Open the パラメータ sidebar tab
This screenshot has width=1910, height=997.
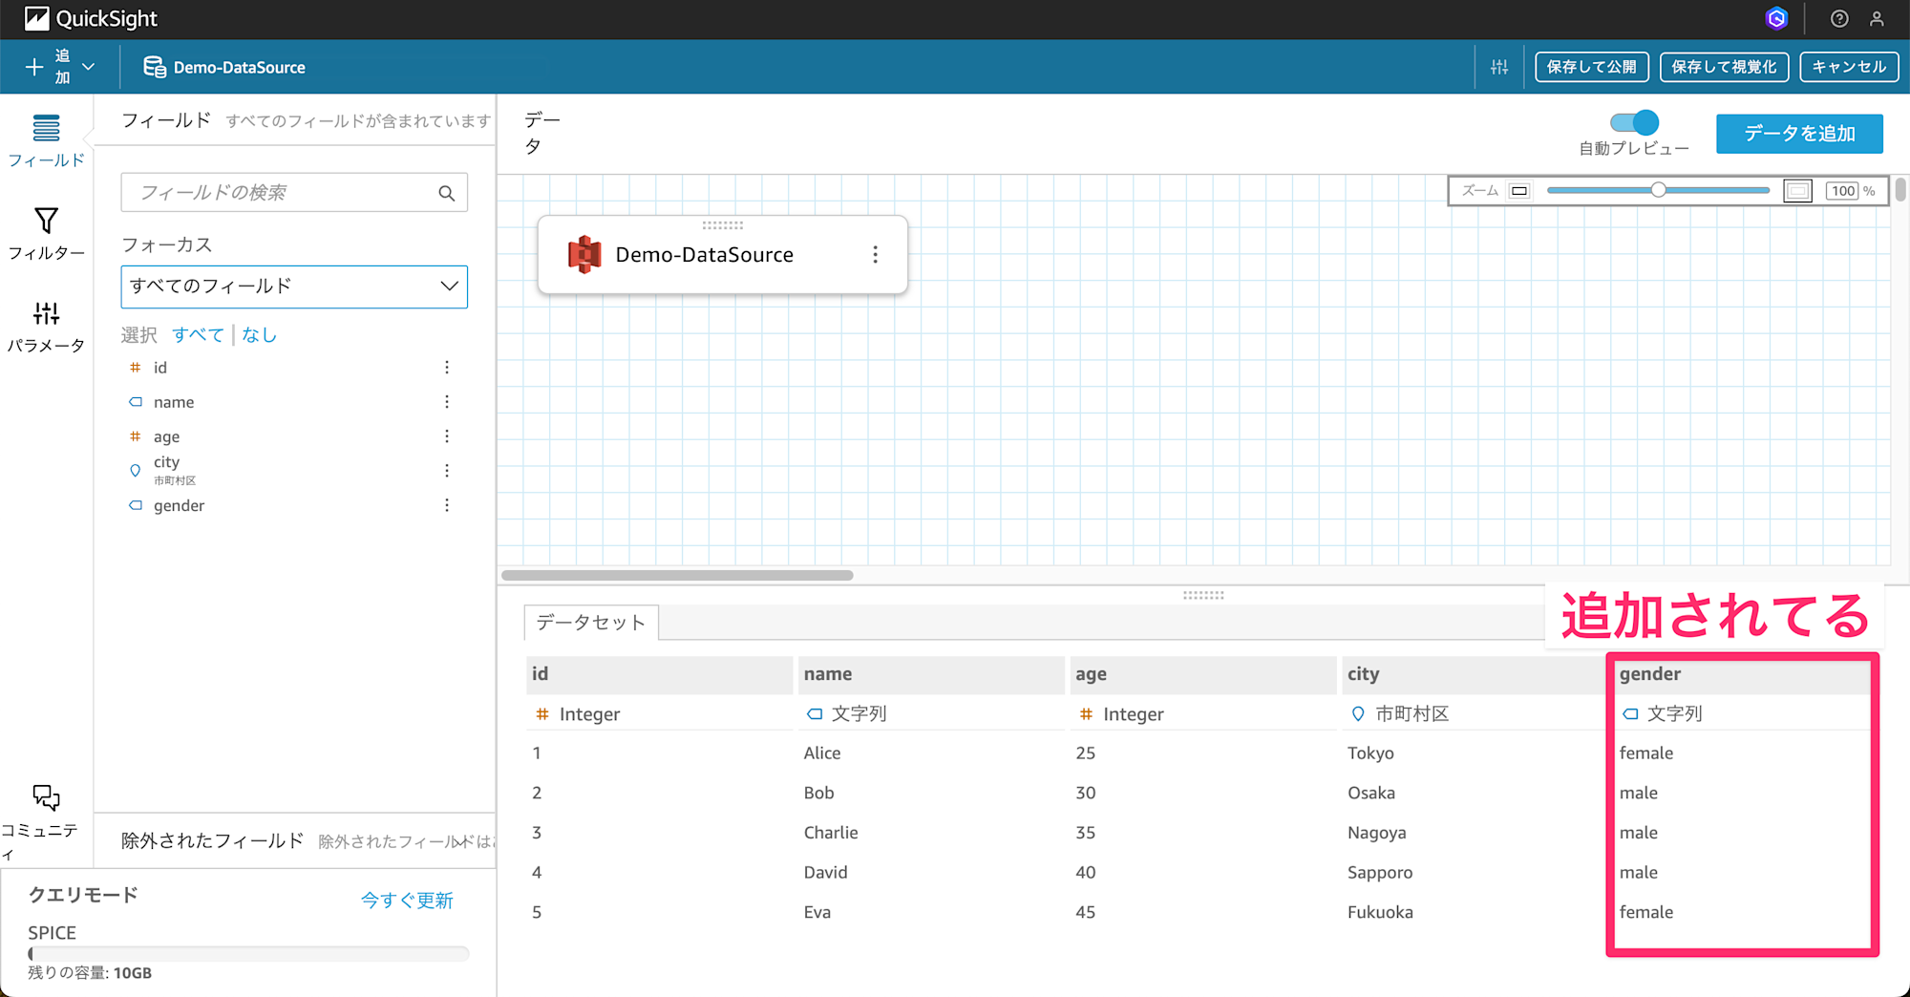pos(46,327)
